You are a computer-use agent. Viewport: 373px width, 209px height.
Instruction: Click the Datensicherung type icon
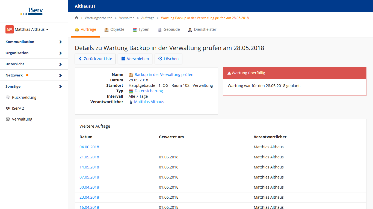(131, 91)
